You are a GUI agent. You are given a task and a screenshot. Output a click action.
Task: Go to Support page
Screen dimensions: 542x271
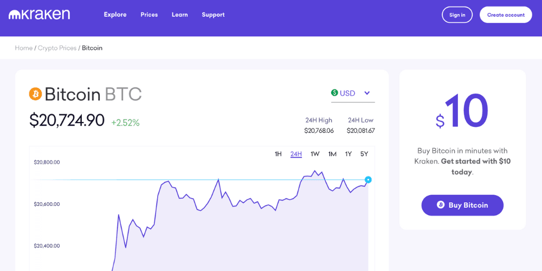[213, 15]
